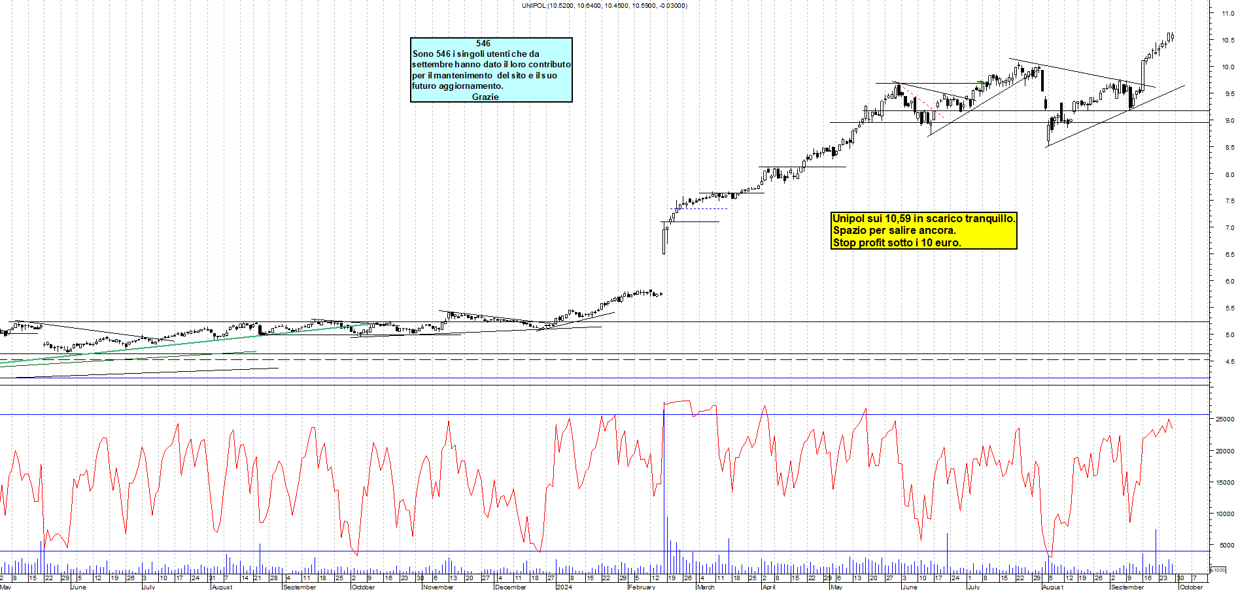Click the 7.5 price axis label
The height and width of the screenshot is (590, 1236).
[x=1229, y=201]
